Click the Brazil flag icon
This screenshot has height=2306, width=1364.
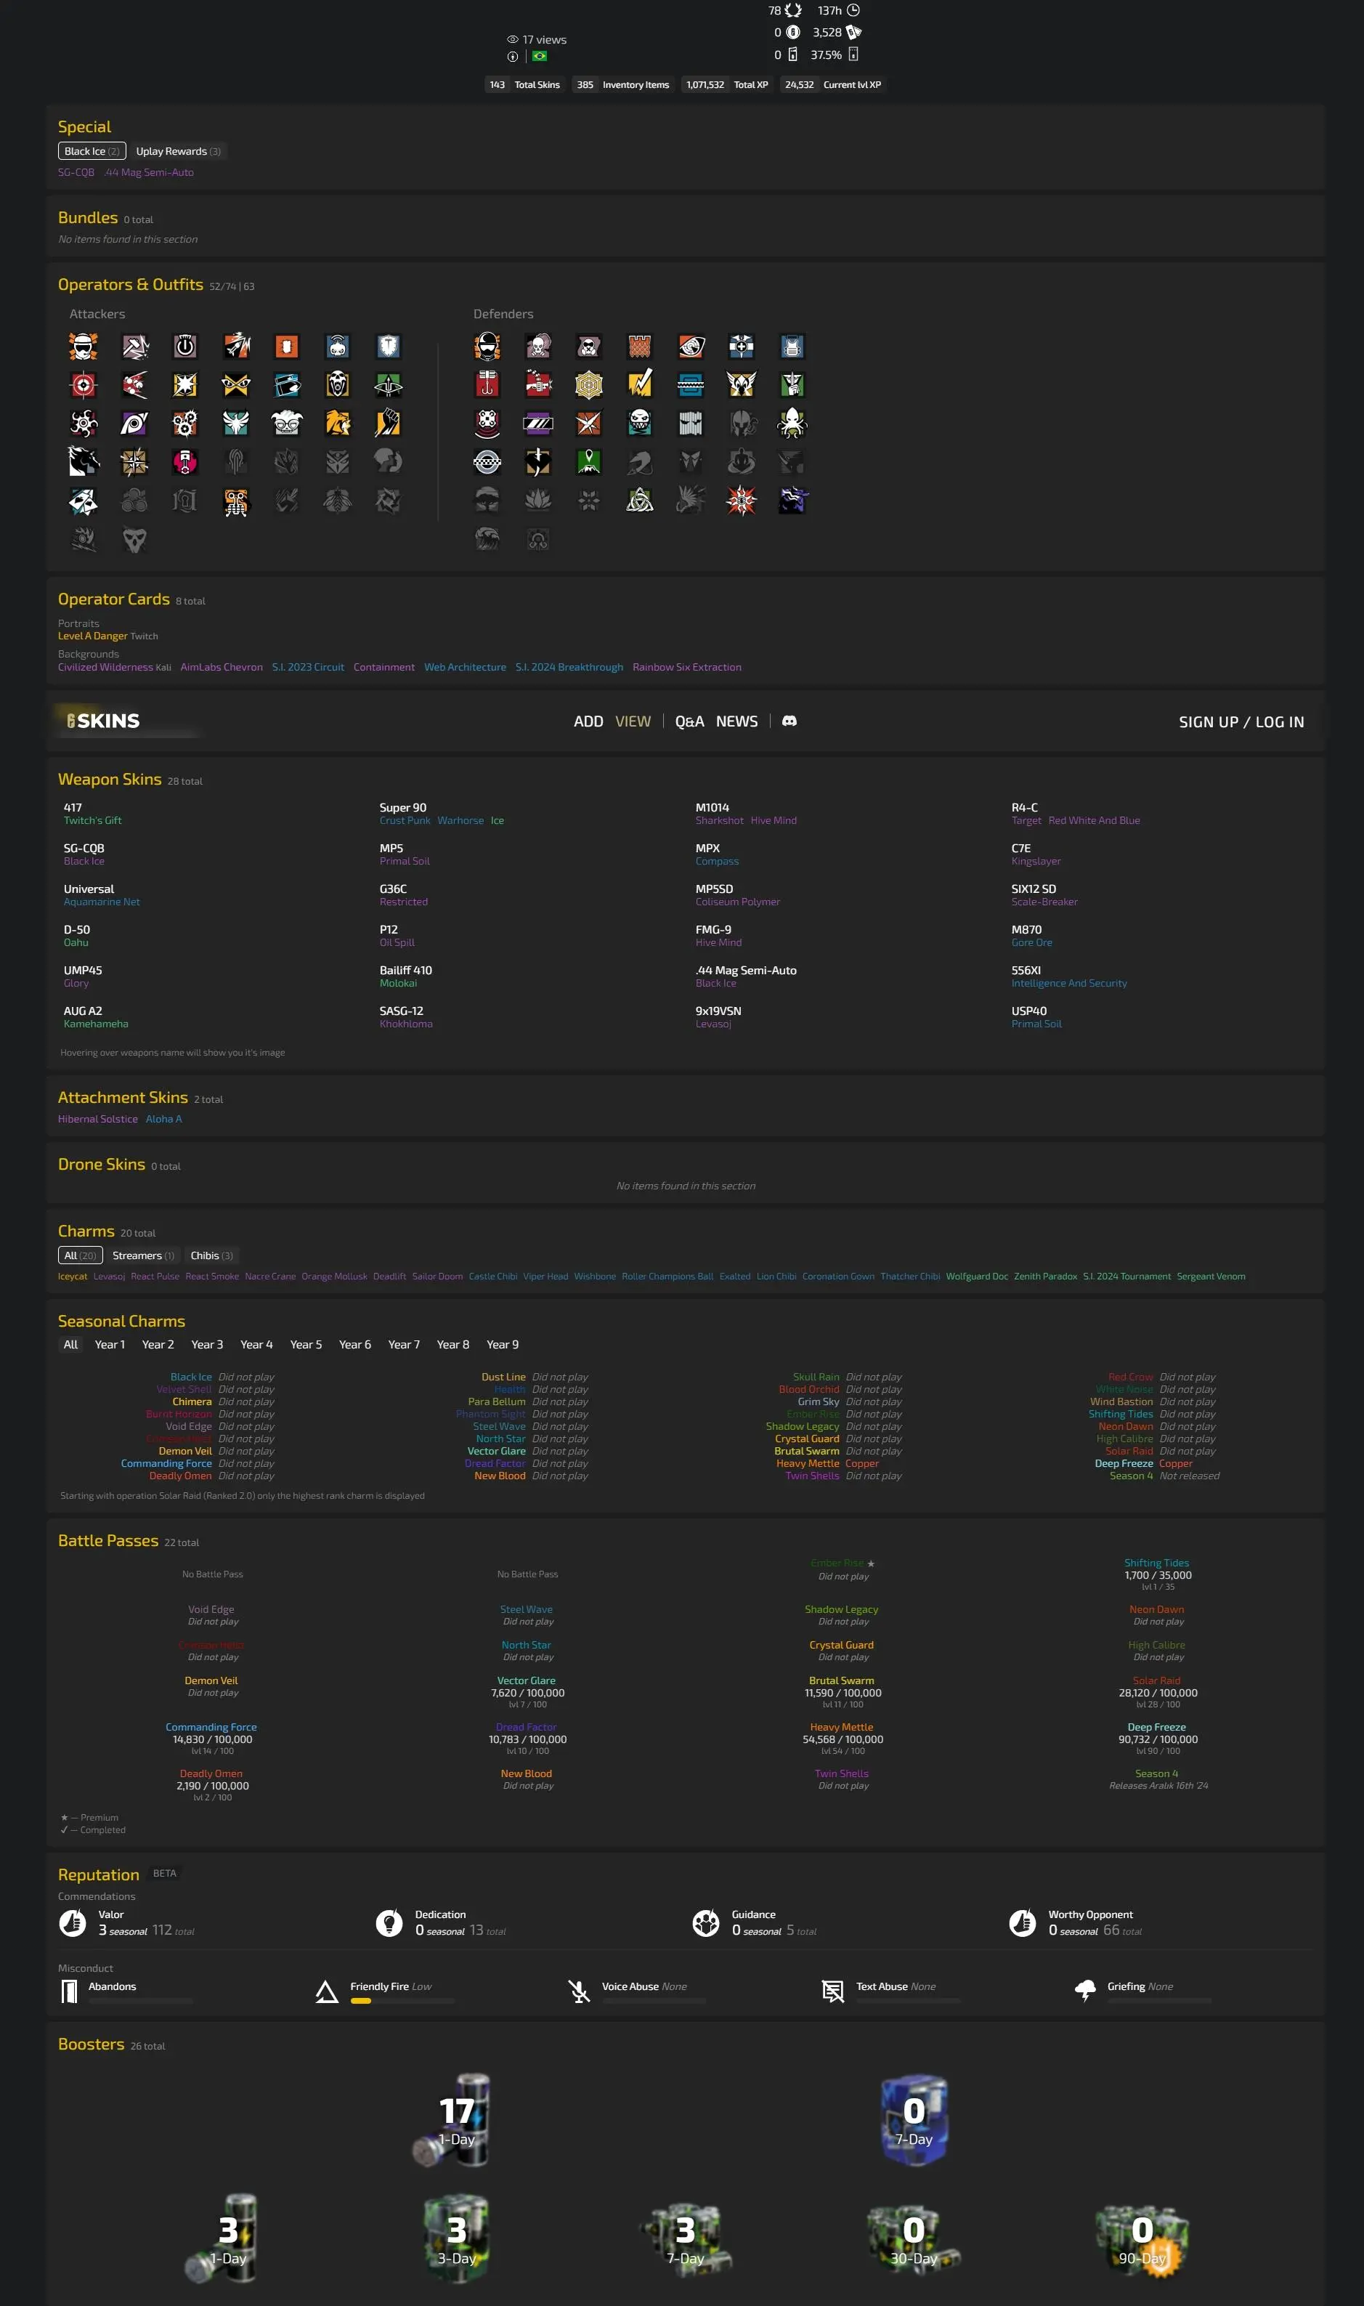540,56
